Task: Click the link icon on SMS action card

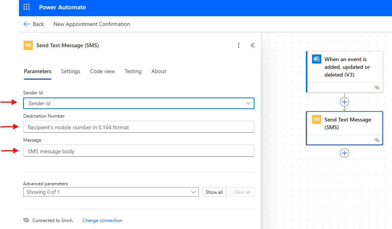Action: pyautogui.click(x=377, y=140)
